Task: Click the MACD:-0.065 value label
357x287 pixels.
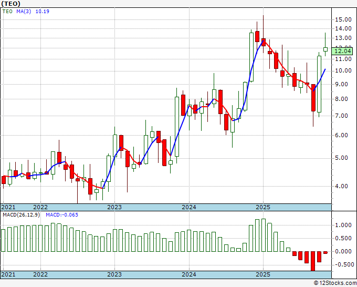Action: pyautogui.click(x=62, y=215)
